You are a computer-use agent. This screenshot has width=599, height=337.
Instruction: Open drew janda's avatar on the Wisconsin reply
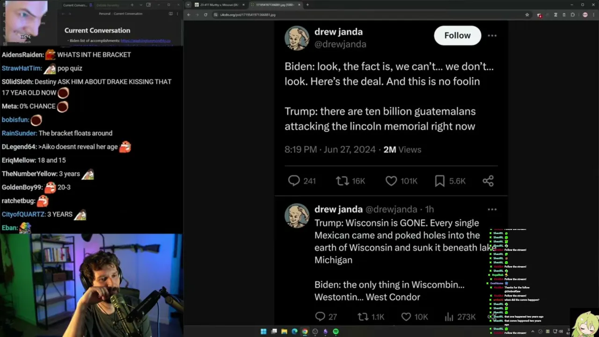[x=297, y=216]
